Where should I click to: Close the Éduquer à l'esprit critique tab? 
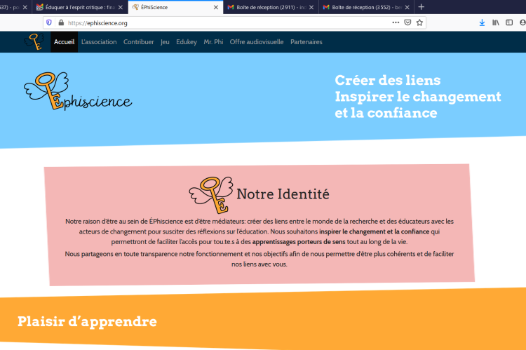[x=121, y=7]
